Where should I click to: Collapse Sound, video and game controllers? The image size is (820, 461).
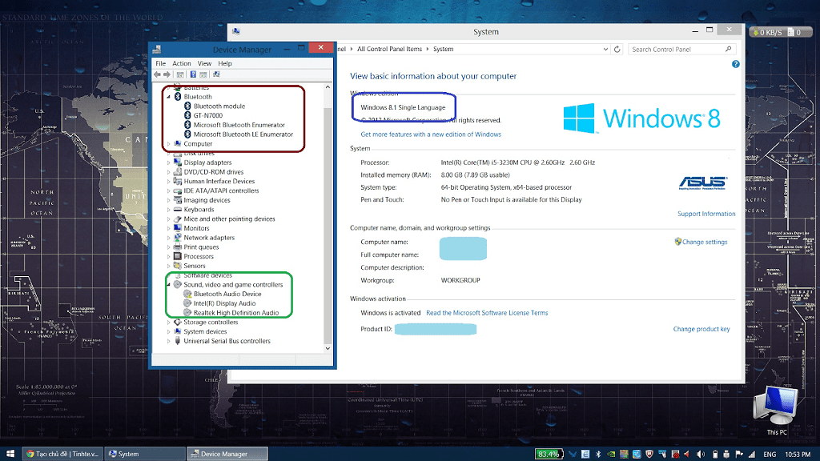(x=169, y=285)
